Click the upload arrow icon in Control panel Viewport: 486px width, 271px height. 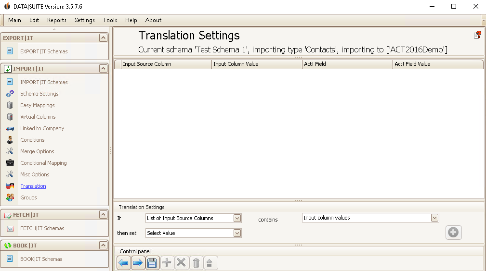click(x=210, y=263)
